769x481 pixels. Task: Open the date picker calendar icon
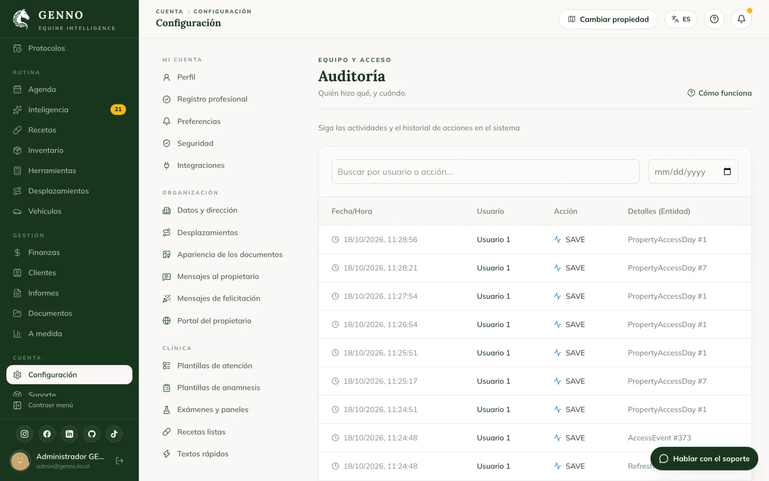pyautogui.click(x=727, y=172)
